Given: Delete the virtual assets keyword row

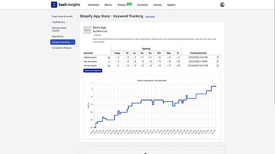Looking at the screenshot, I should click(218, 66).
